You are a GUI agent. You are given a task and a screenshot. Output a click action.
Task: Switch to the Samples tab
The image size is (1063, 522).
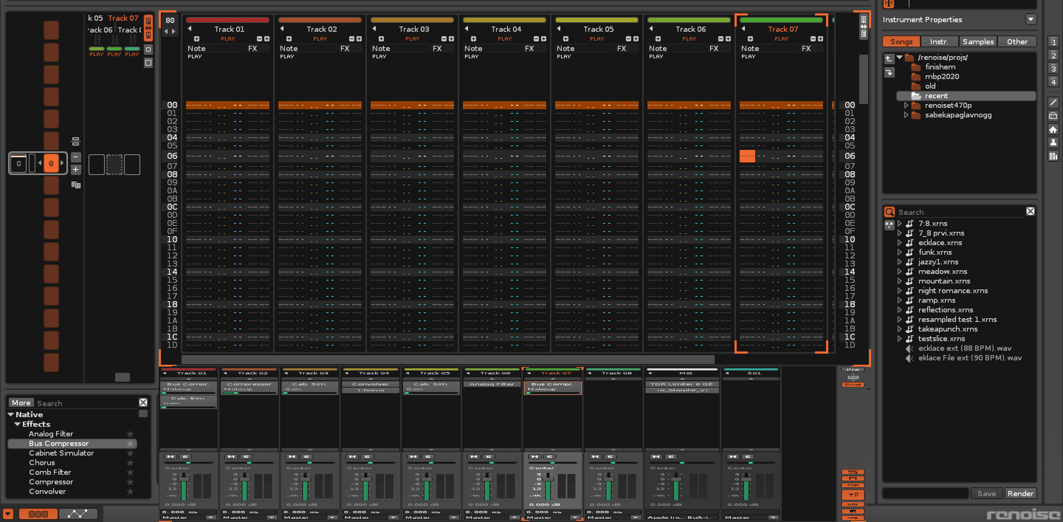coord(978,42)
